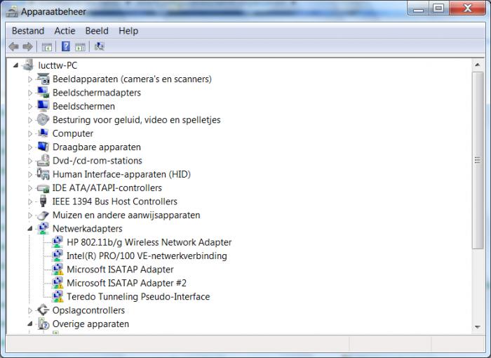Screen dimensions: 491x358
Task: Select the lucttw-PC root label
Action: (58, 65)
